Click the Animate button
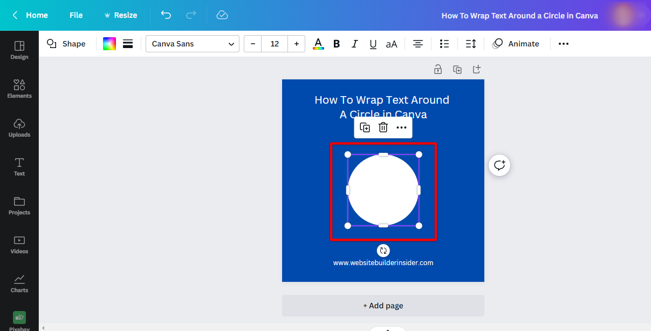 coord(516,44)
